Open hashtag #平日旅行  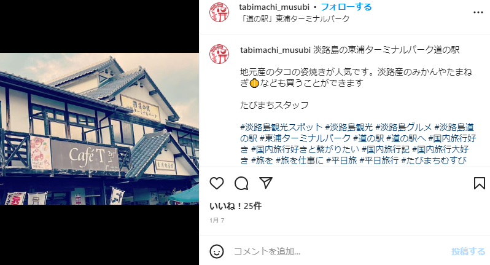[x=379, y=160]
